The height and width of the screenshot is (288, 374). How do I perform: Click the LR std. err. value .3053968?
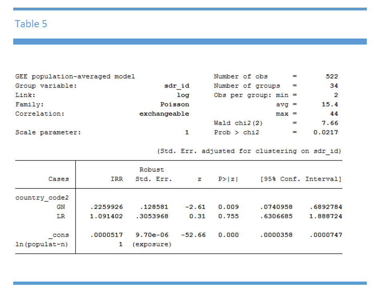(x=152, y=216)
